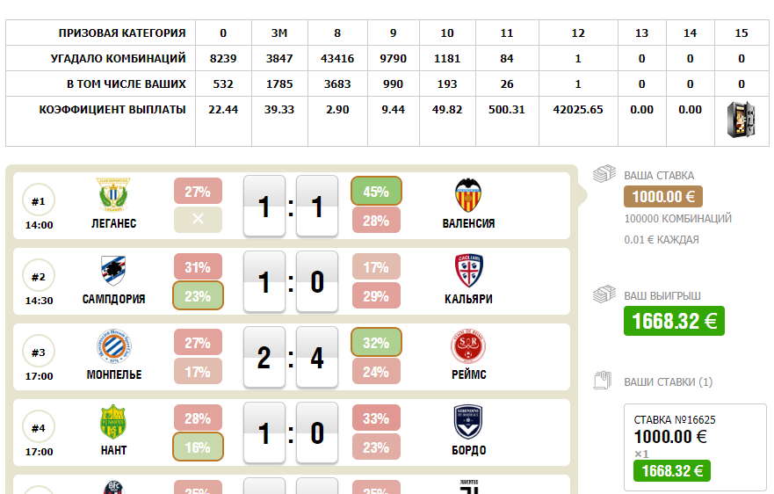774x494 pixels.
Task: Click the #3 match number circle
Action: point(39,352)
